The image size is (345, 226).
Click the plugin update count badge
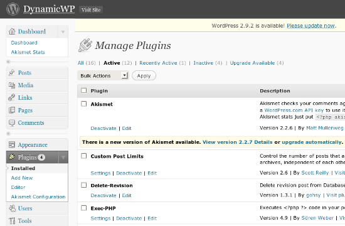pos(41,158)
